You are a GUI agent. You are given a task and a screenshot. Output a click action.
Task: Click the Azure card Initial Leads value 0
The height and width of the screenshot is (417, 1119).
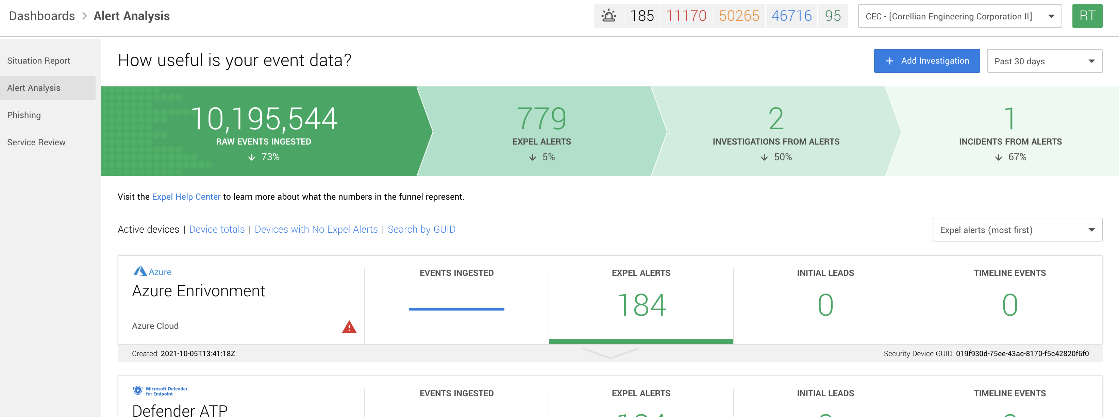coord(825,305)
